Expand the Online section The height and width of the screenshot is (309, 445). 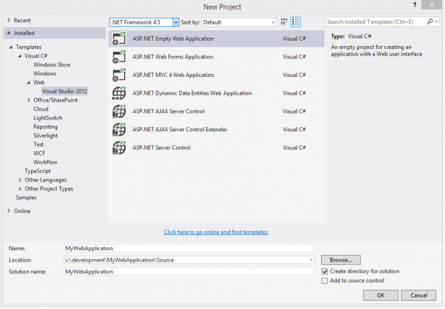(x=9, y=211)
